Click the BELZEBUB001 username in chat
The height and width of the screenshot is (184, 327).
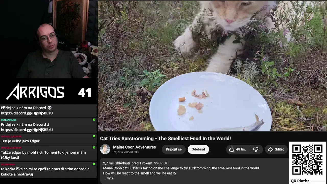point(8,164)
